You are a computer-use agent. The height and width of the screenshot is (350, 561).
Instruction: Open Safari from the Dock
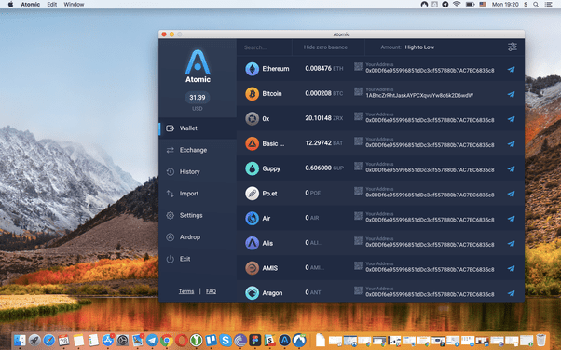click(49, 340)
